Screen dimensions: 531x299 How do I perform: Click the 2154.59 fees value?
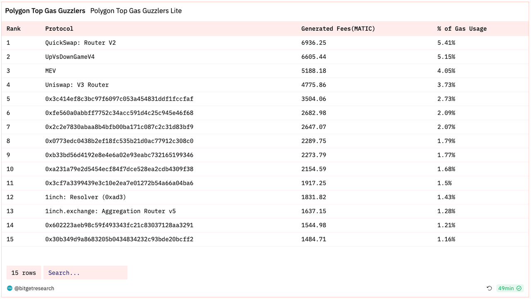point(314,169)
